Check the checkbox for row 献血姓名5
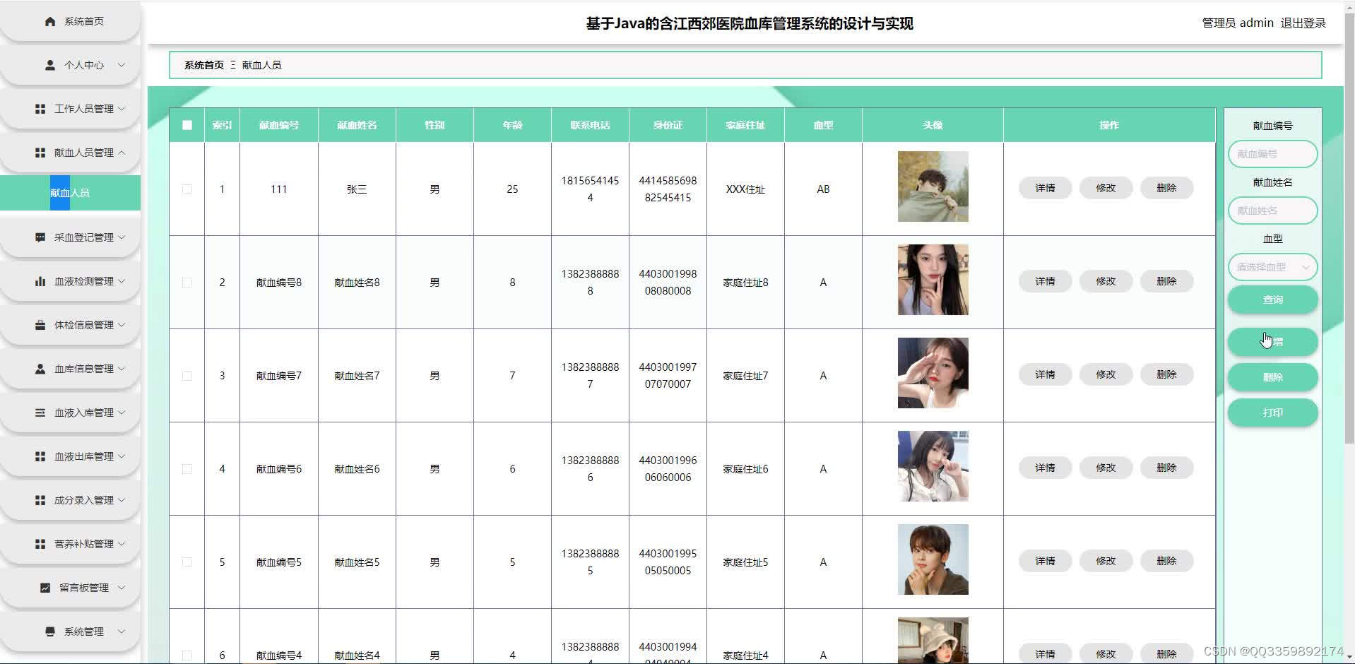 click(187, 562)
